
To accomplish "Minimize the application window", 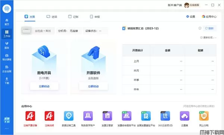I will point(206,5).
